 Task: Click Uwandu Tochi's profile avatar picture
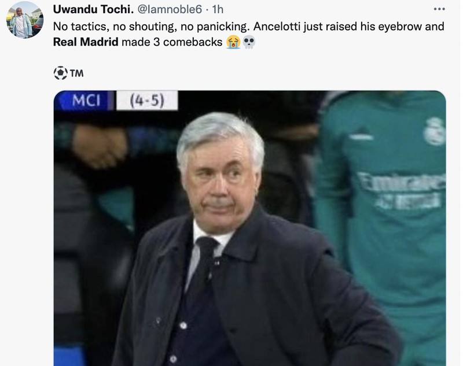pyautogui.click(x=23, y=20)
